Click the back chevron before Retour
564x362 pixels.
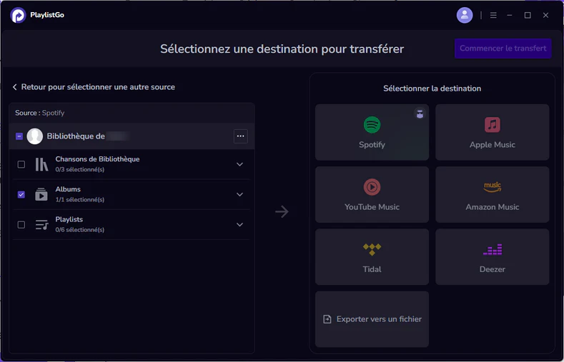[x=15, y=87]
